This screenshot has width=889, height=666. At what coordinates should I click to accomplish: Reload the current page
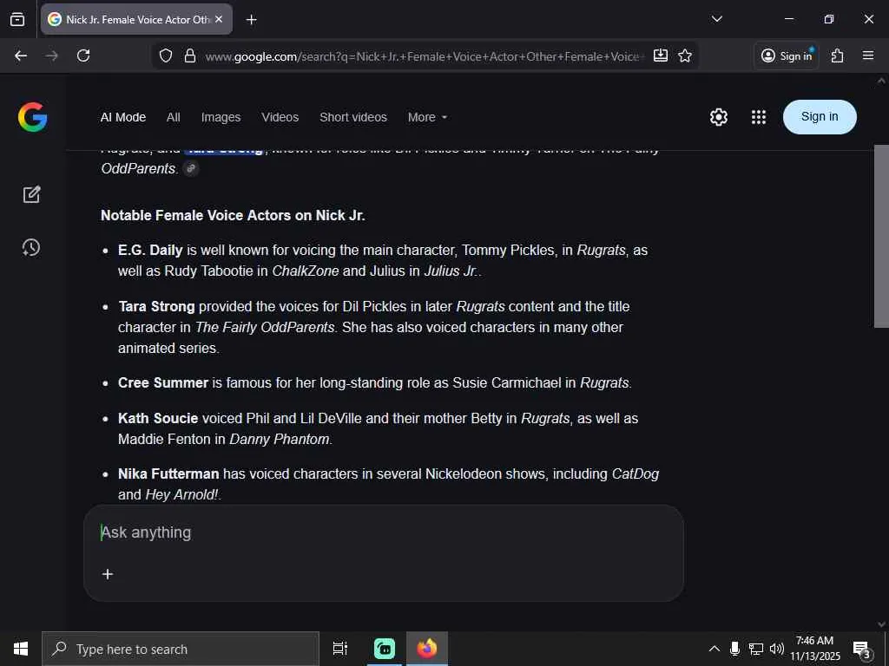click(83, 55)
